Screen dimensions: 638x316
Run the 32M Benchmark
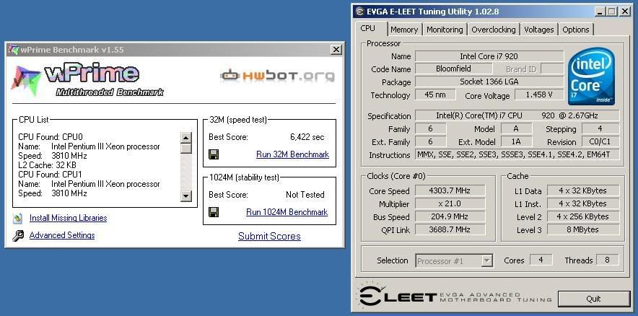point(292,154)
